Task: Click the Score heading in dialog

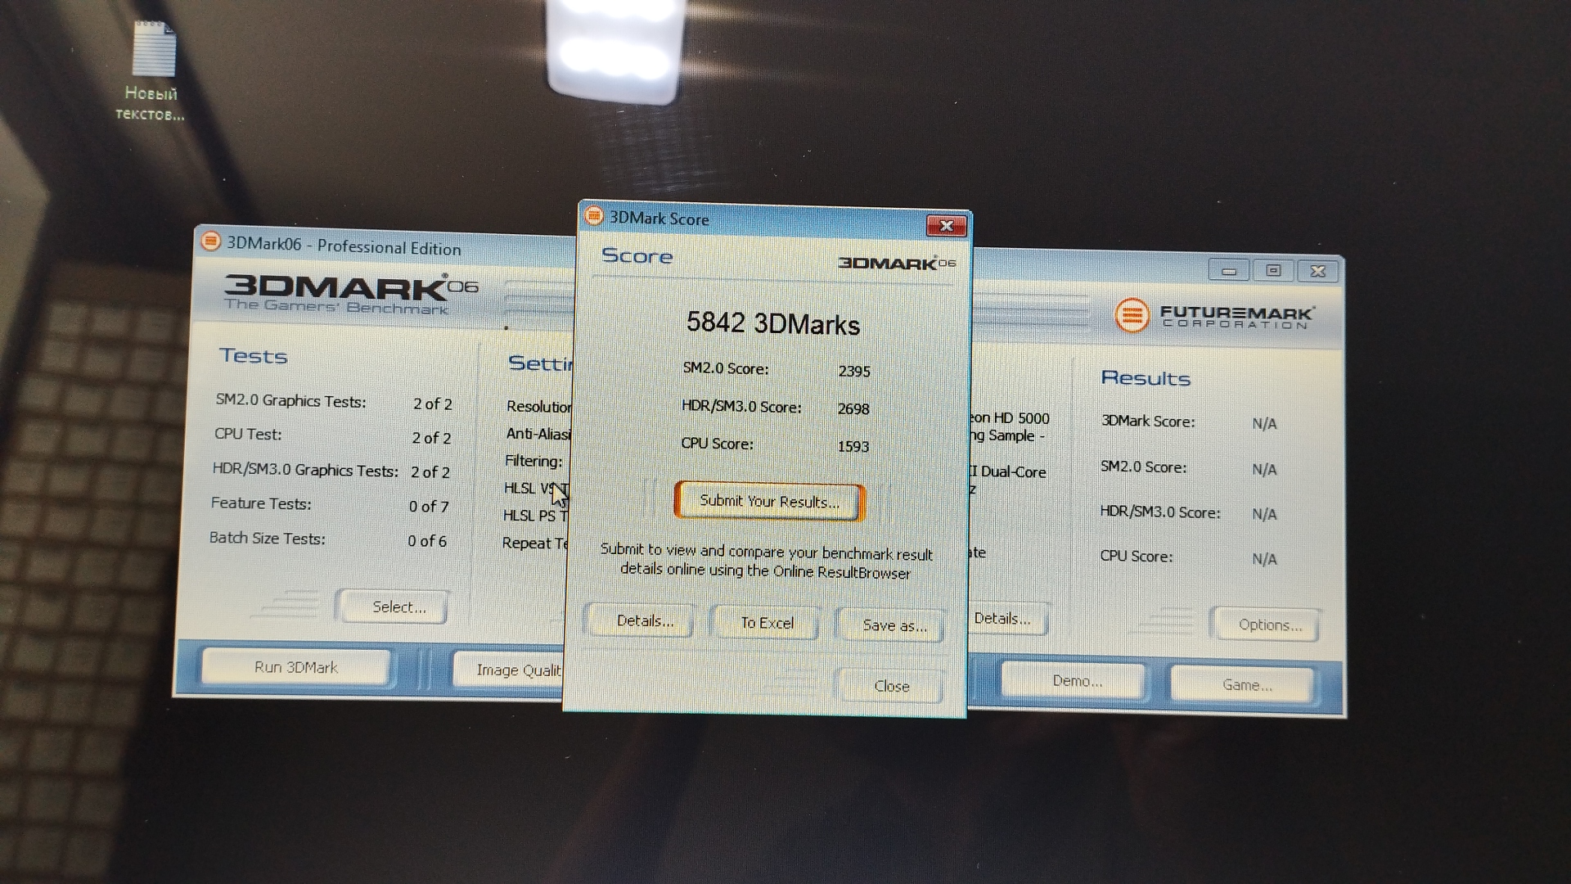Action: (637, 256)
